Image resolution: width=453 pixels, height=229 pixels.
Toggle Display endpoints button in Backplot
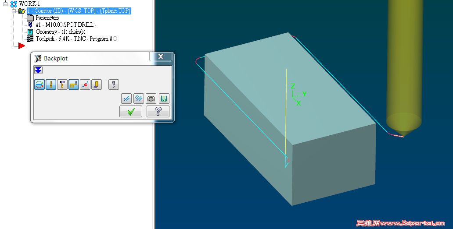(85, 85)
